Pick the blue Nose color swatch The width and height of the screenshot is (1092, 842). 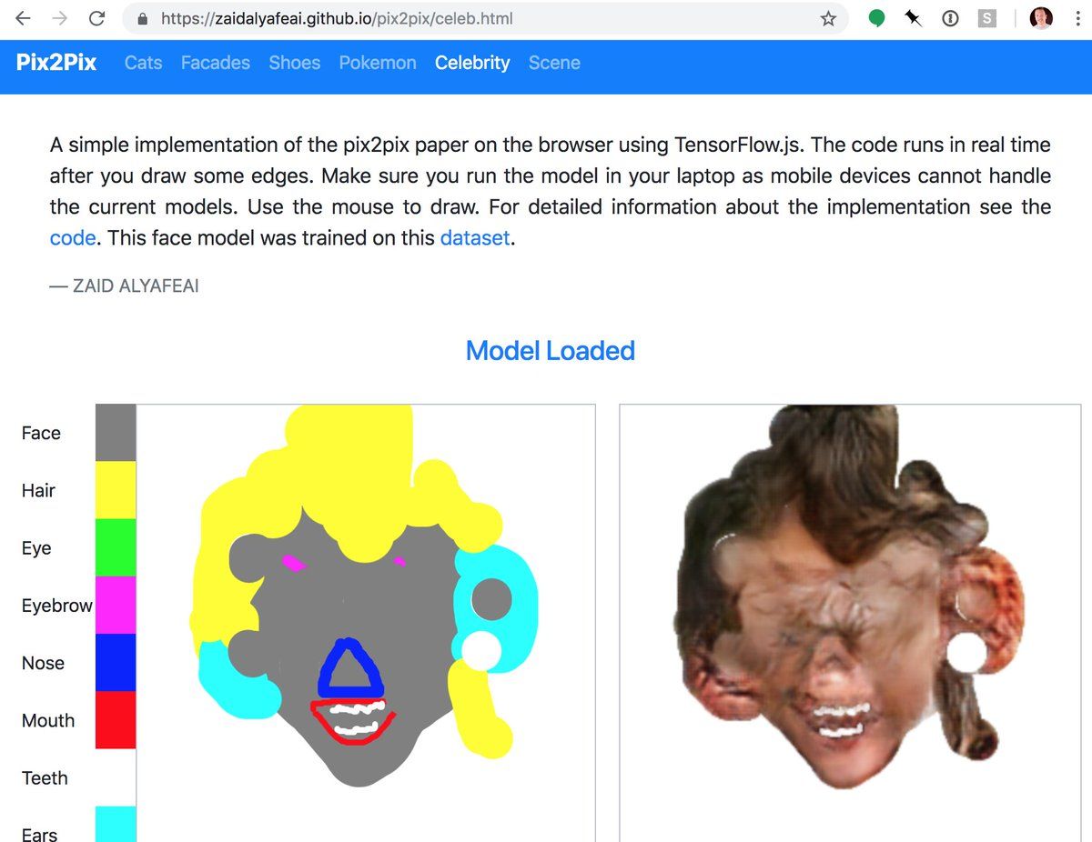point(116,663)
